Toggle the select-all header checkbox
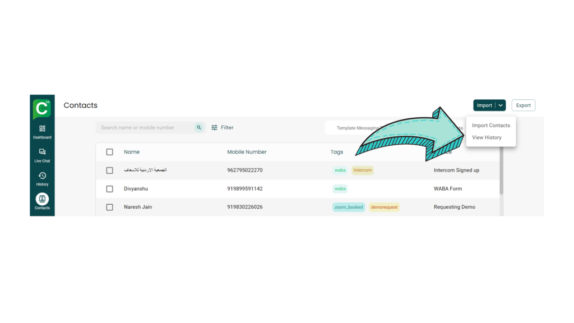Screen dimensions: 574x323 (x=109, y=152)
